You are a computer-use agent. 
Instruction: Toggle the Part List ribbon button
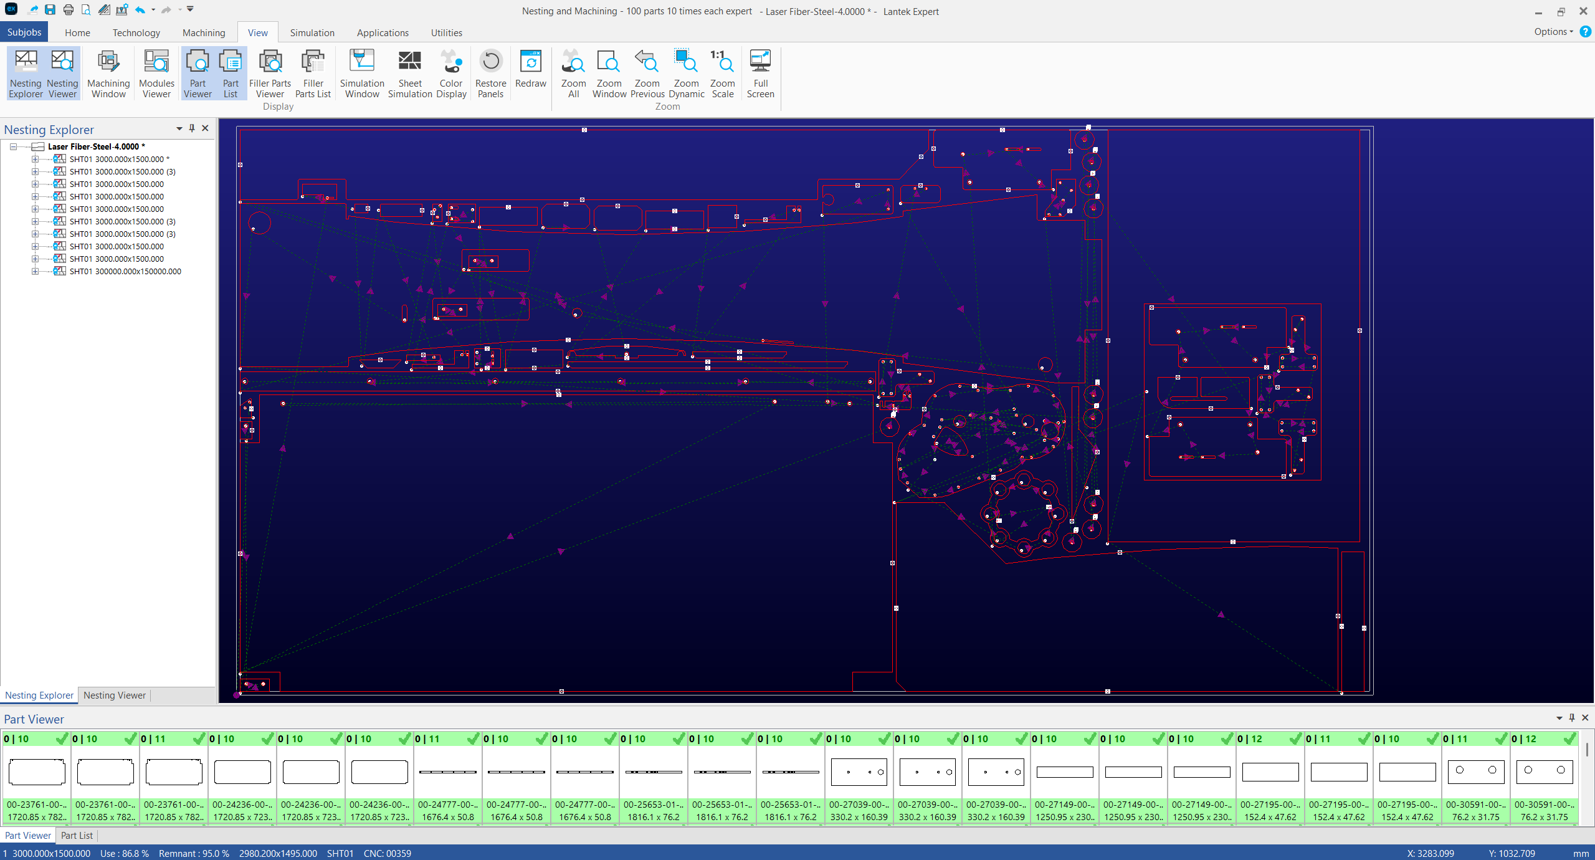[x=231, y=74]
